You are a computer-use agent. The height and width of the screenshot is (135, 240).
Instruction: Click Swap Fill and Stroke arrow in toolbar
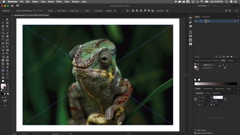click(8, 85)
